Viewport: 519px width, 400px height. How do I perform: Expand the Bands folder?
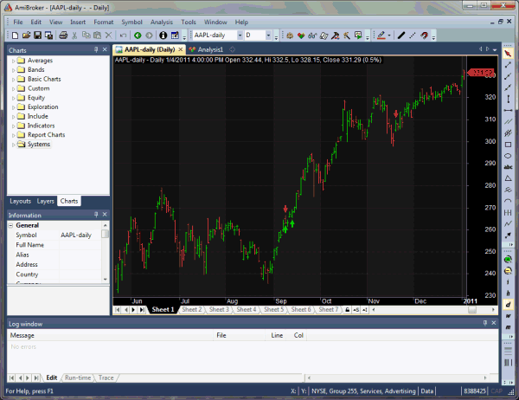pos(14,70)
